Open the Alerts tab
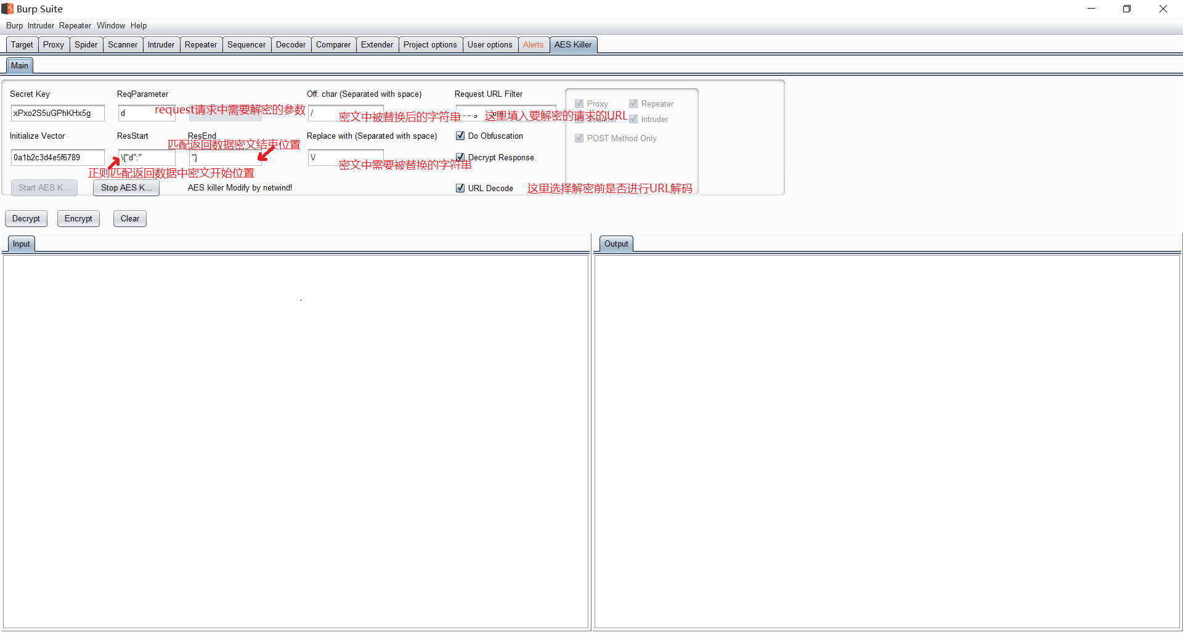This screenshot has height=635, width=1183. (x=534, y=45)
